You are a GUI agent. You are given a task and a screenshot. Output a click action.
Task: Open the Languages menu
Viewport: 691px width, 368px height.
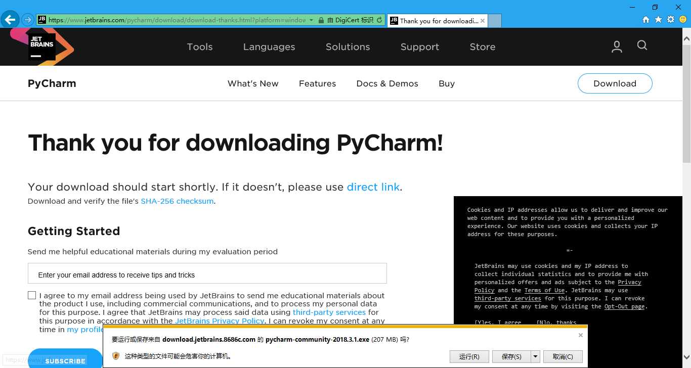269,47
